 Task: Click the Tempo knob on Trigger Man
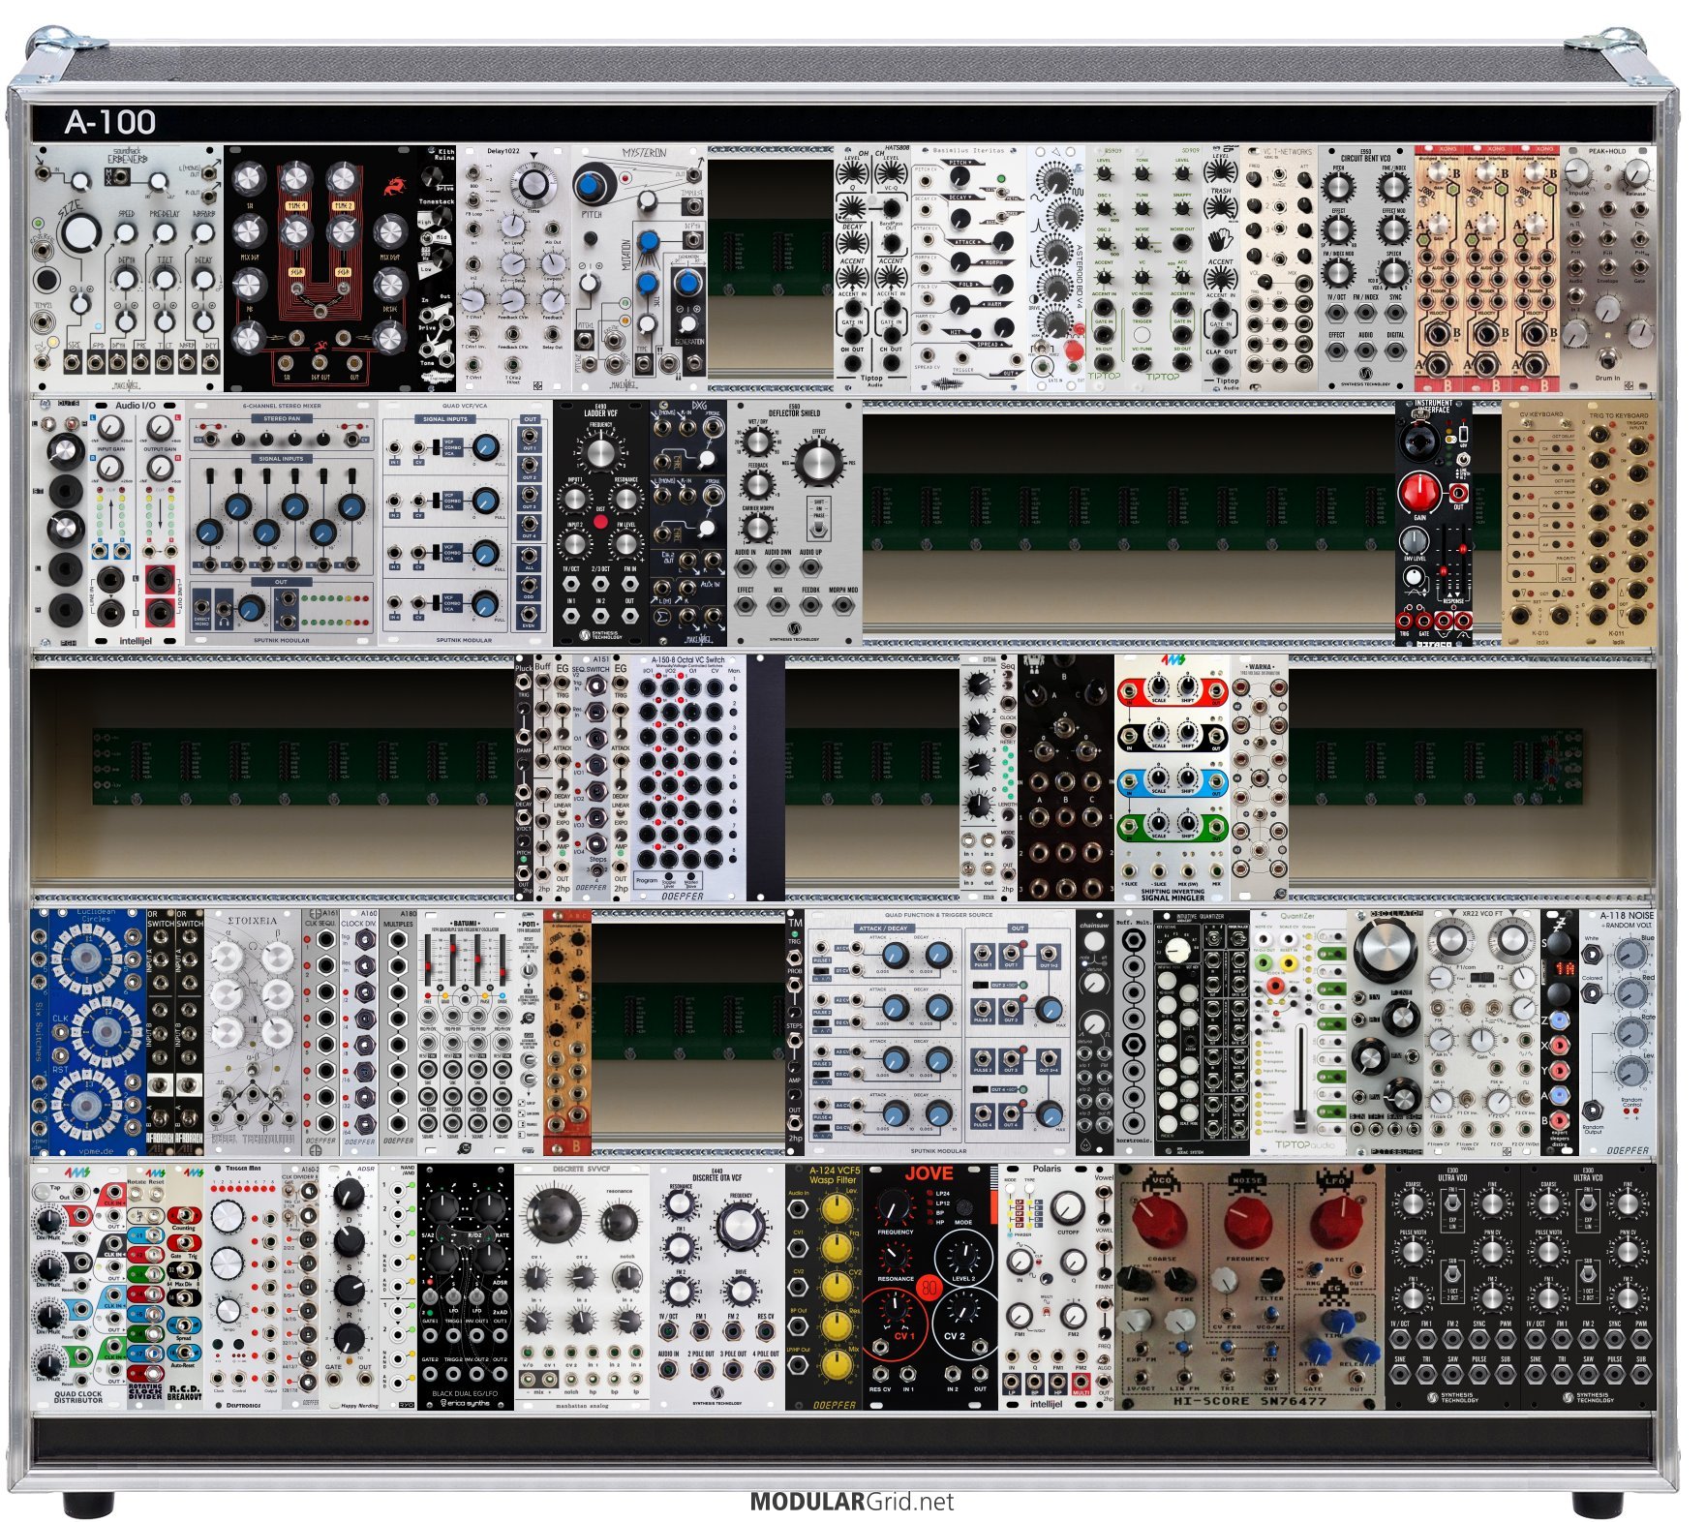click(227, 1310)
